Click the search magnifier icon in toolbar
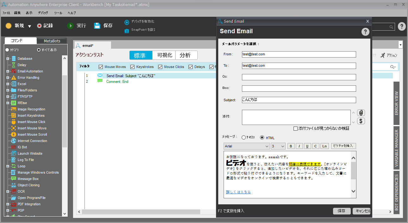The image size is (408, 223). pyautogui.click(x=391, y=27)
